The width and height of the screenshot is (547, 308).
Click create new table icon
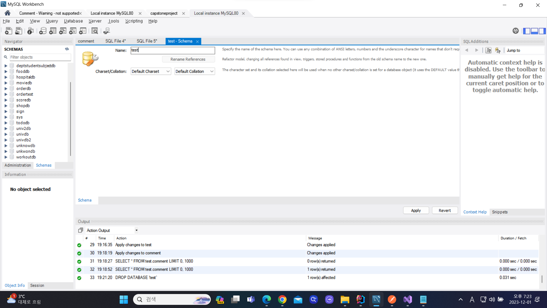click(x=53, y=31)
